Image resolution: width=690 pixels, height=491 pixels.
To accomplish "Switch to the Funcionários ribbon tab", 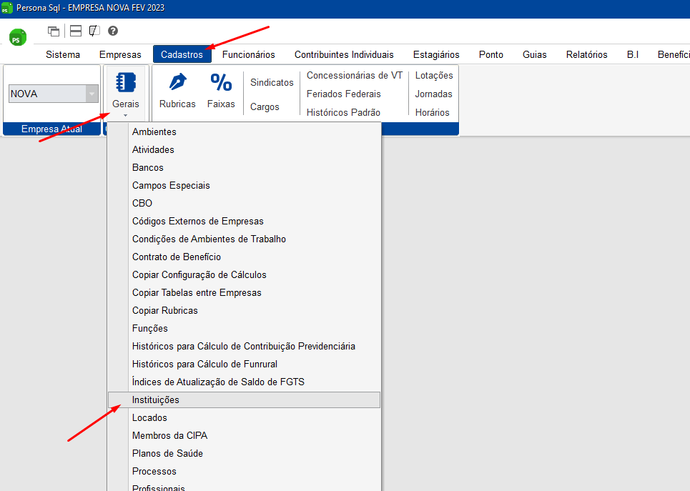I will (248, 54).
